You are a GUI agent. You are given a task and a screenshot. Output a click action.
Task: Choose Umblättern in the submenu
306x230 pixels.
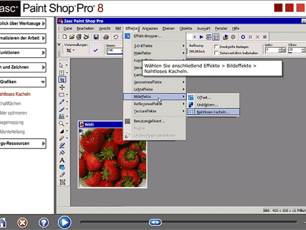point(213,105)
